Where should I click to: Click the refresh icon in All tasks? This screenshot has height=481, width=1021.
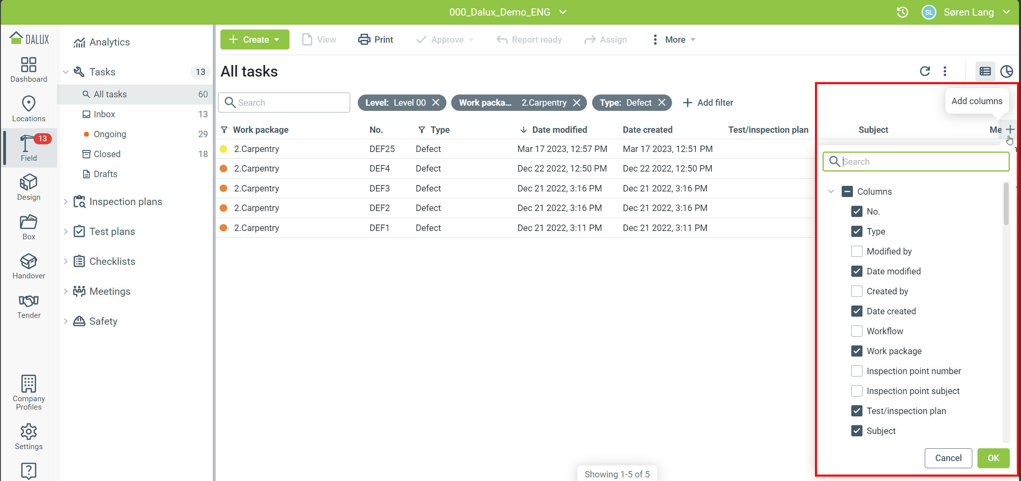click(x=925, y=71)
